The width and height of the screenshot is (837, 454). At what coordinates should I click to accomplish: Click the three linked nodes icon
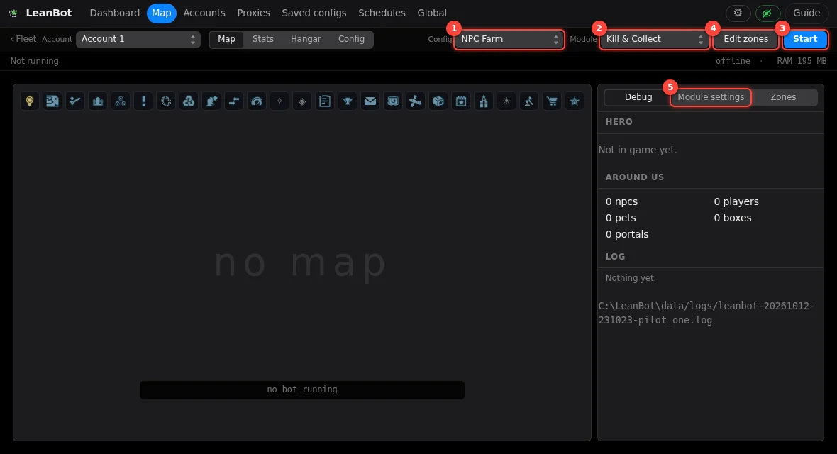click(121, 101)
